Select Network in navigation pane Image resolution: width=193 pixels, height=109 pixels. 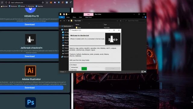pyautogui.click(x=65, y=57)
